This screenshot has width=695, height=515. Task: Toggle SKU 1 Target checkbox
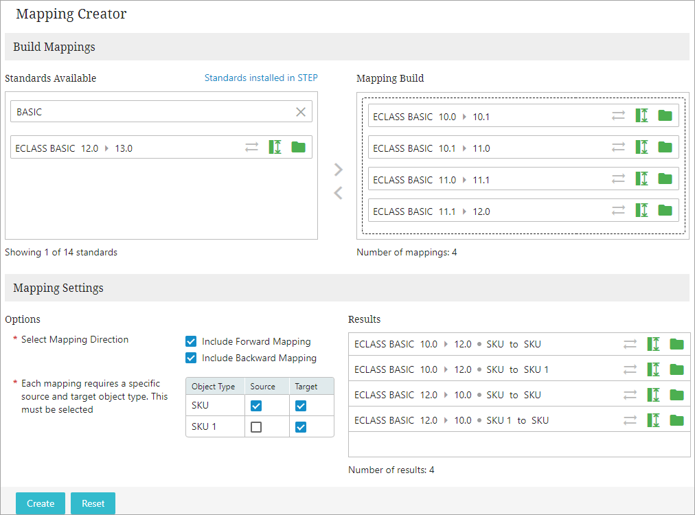point(301,427)
